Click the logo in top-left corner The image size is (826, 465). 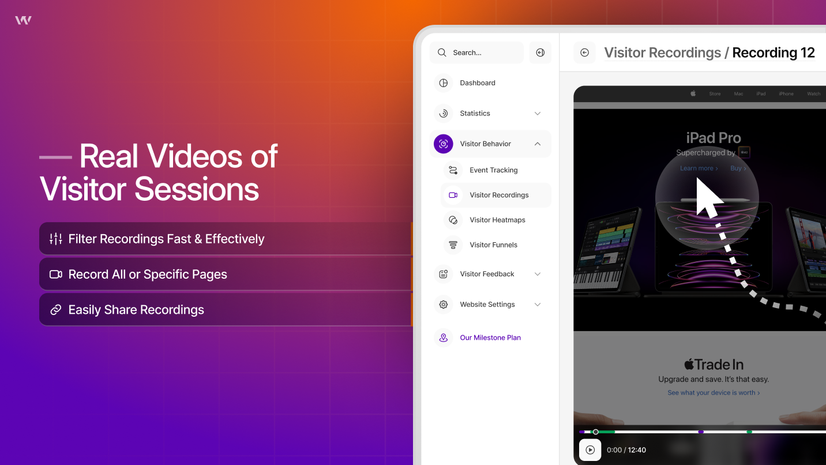click(x=23, y=20)
